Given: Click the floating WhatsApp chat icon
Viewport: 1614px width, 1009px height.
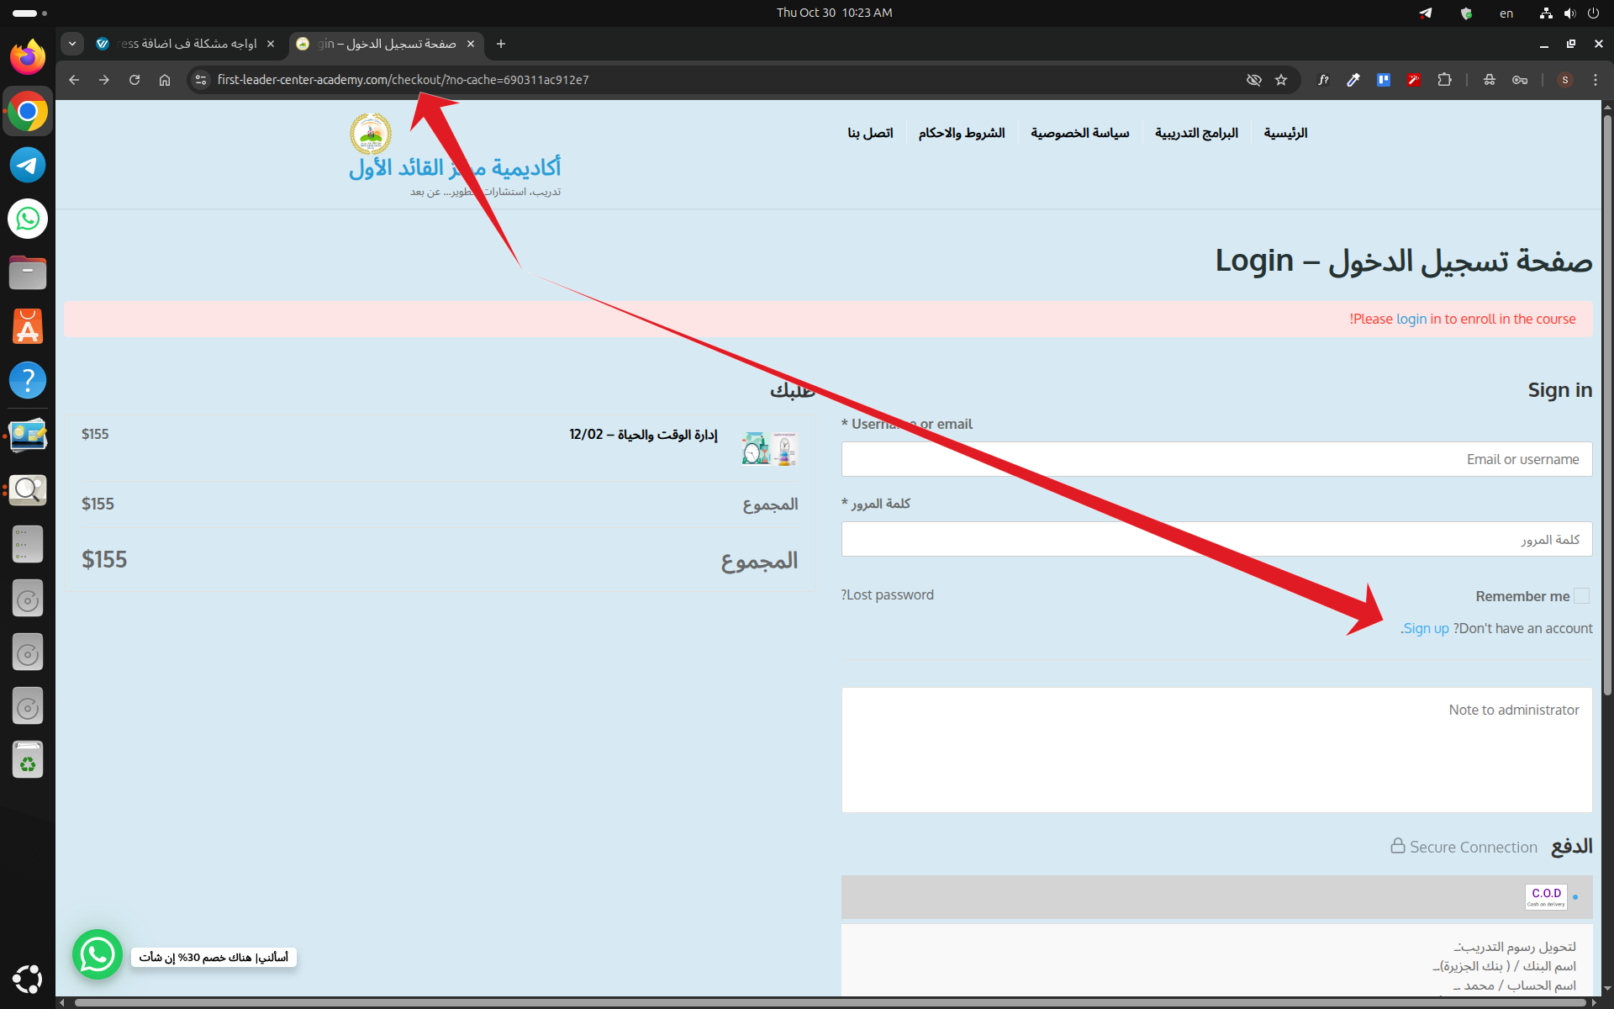Looking at the screenshot, I should tap(98, 954).
